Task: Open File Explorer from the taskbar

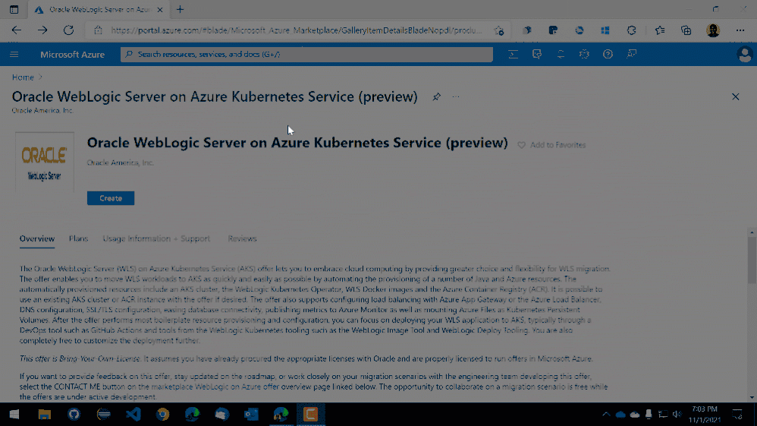Action: pos(45,415)
